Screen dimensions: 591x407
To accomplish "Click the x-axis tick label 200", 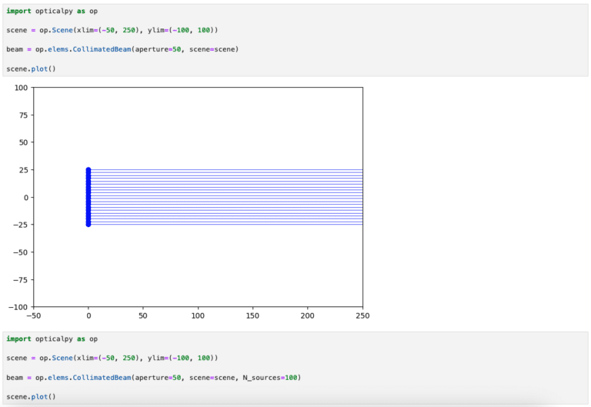I will point(308,315).
